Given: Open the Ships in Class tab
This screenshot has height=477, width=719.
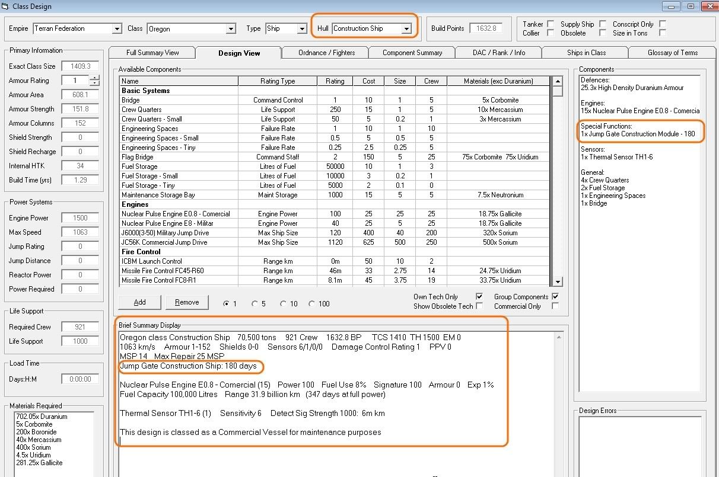Looking at the screenshot, I should [586, 53].
